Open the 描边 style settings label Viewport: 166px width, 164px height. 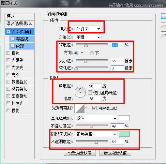pos(16,53)
